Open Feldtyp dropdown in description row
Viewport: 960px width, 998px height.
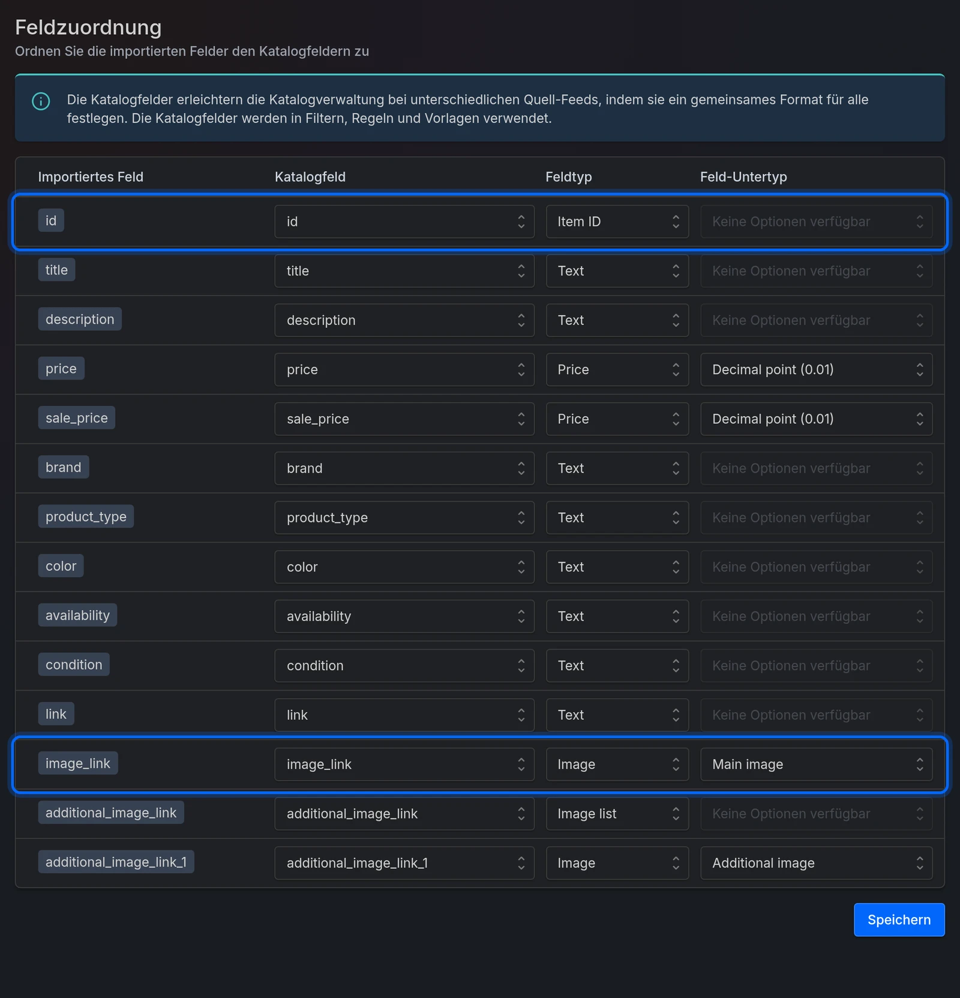617,320
